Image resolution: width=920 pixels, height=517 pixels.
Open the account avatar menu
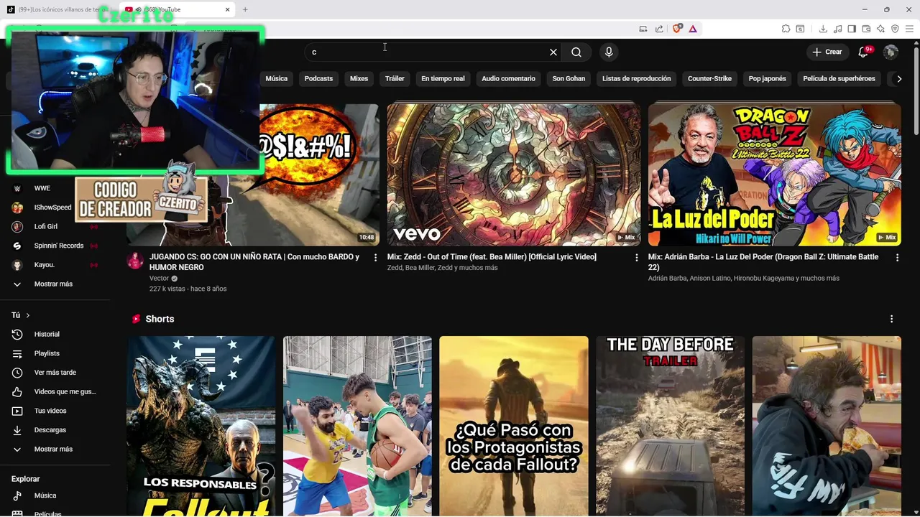tap(891, 52)
